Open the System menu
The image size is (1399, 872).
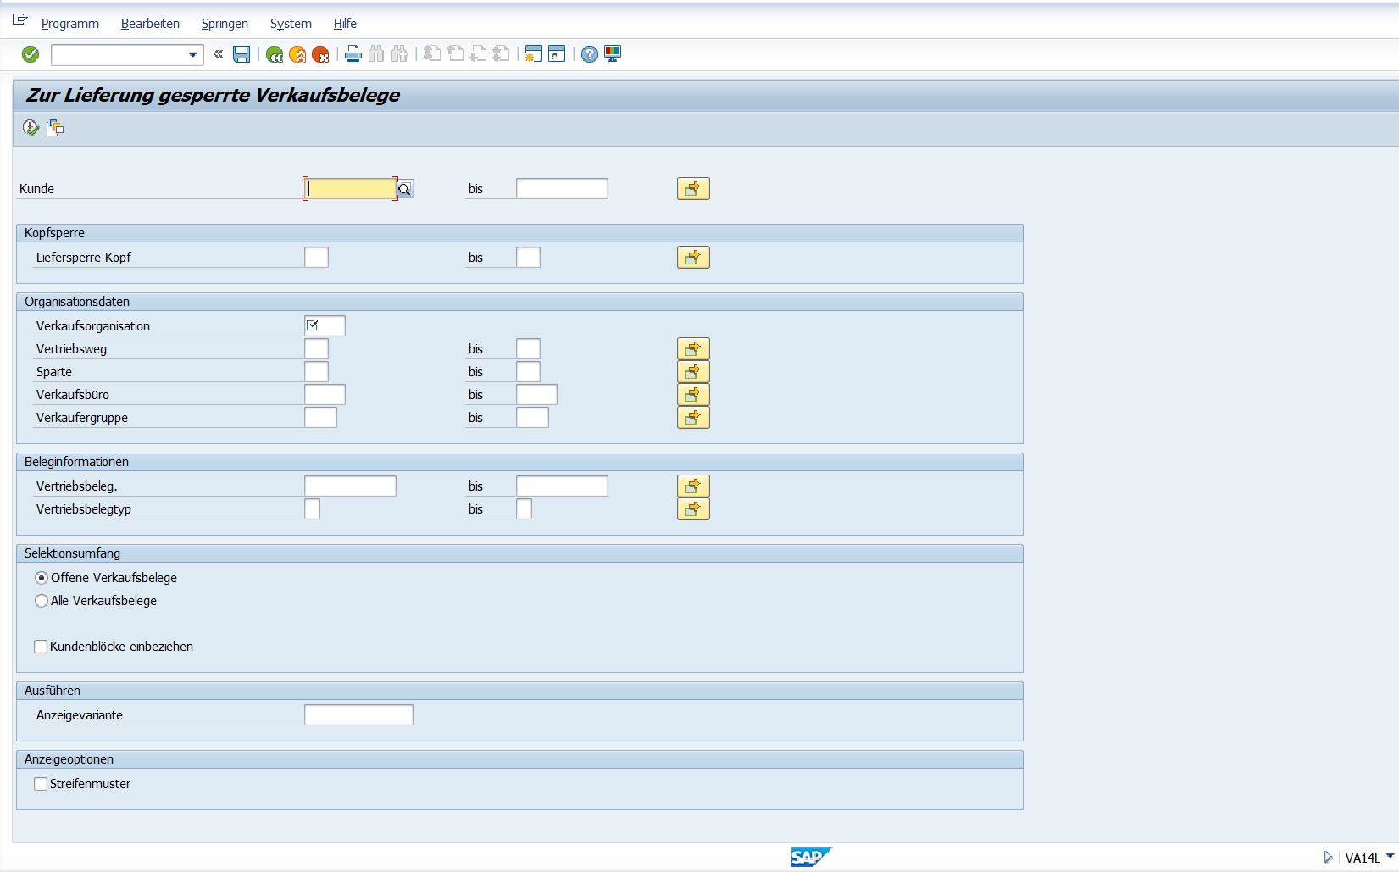(291, 24)
